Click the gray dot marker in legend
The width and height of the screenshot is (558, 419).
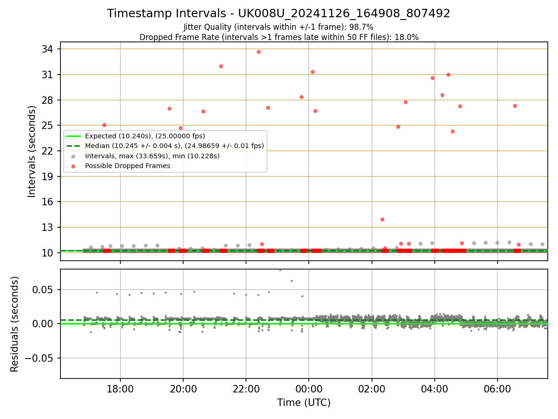73,156
